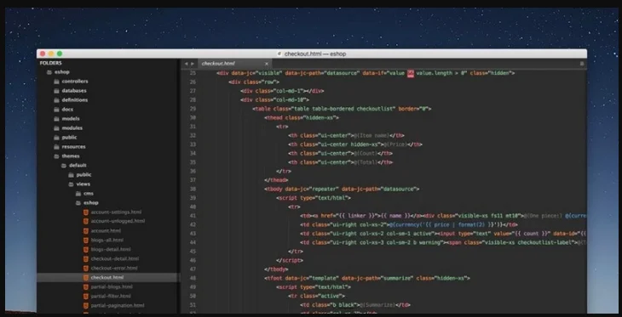Click line number 47 in the gutter

point(193,269)
